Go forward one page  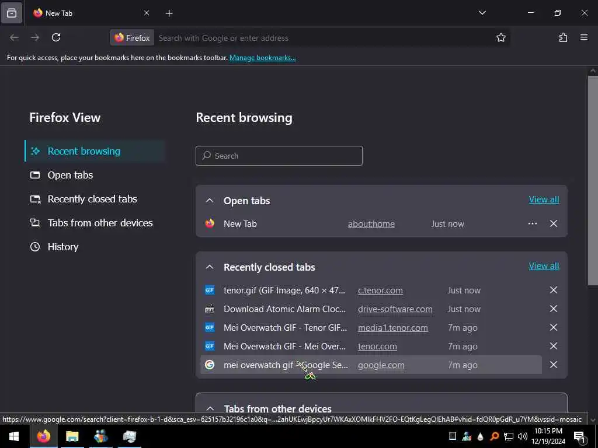(35, 37)
